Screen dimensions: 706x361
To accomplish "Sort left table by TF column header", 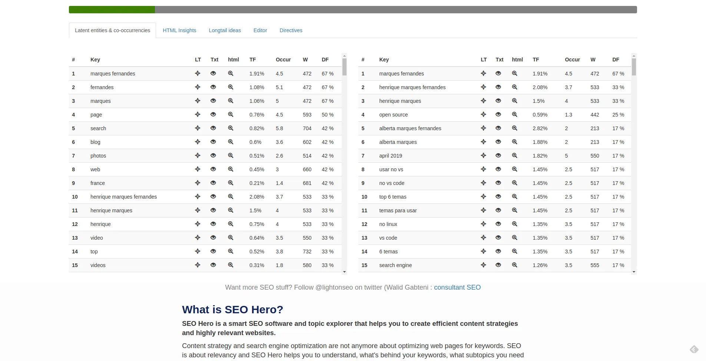I will pos(252,60).
